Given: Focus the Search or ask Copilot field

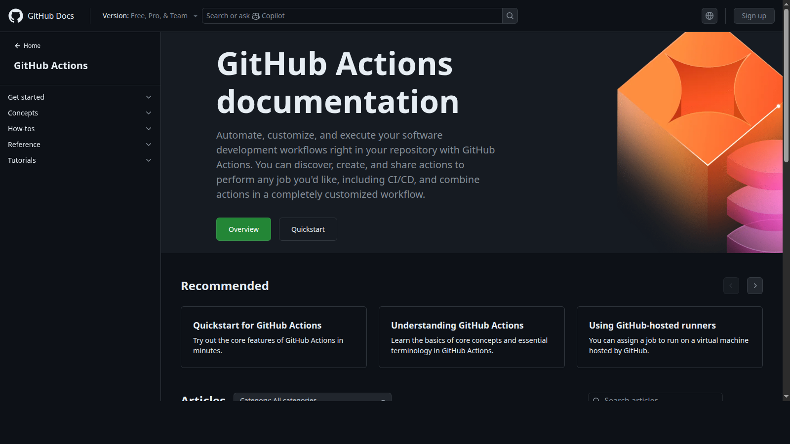Looking at the screenshot, I should tap(352, 16).
